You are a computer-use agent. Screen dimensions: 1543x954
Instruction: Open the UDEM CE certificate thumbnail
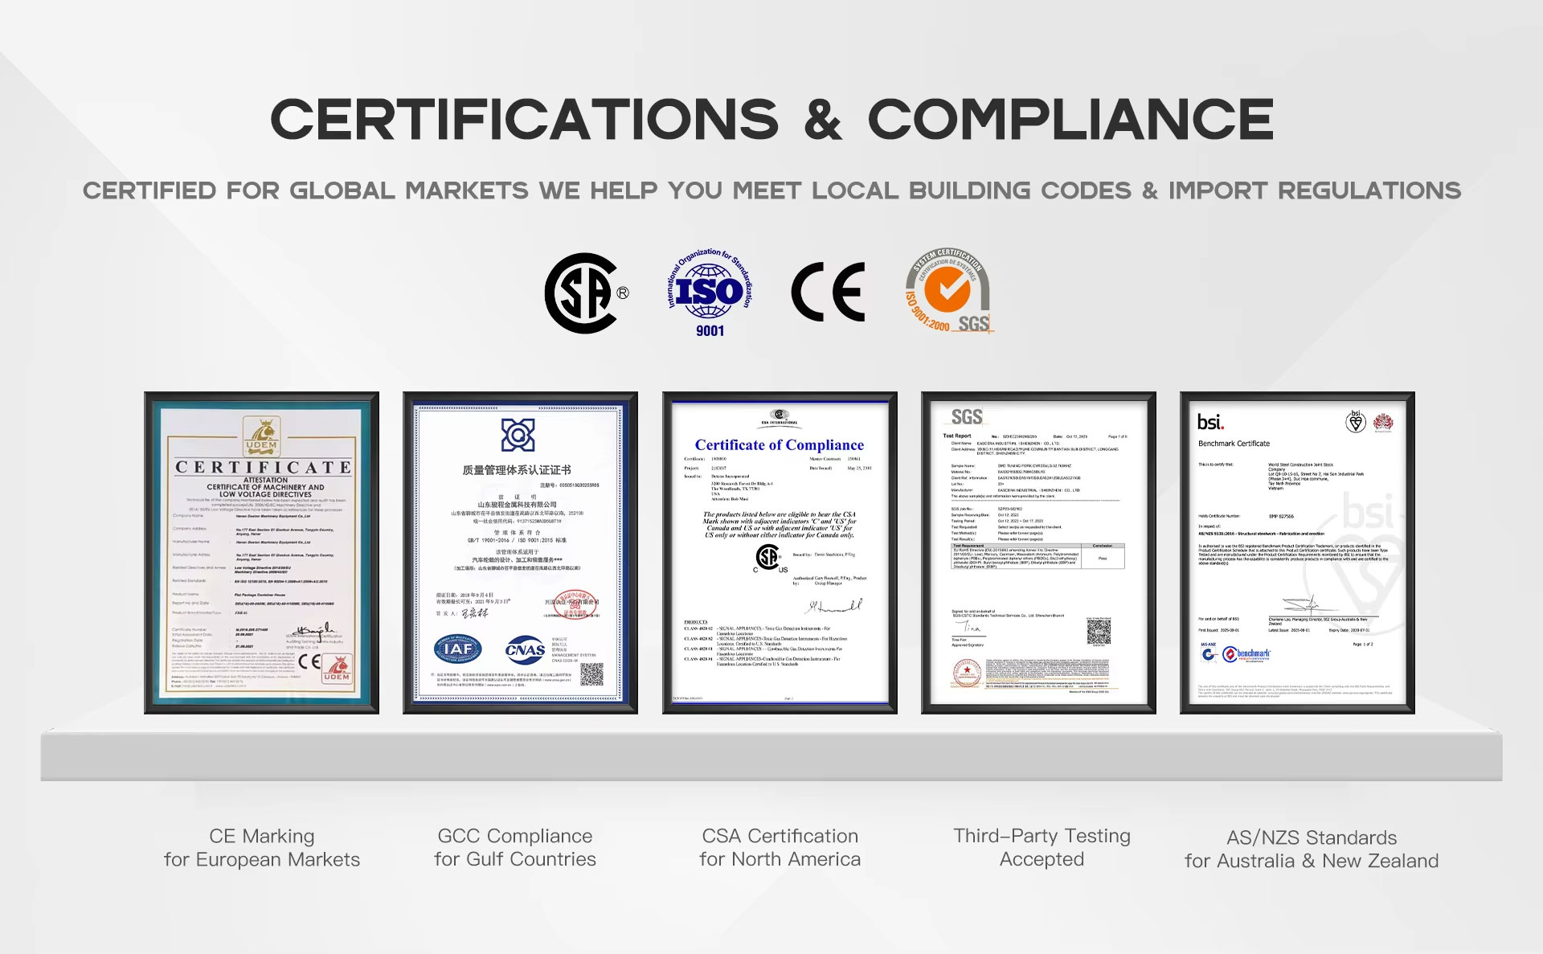pyautogui.click(x=261, y=553)
